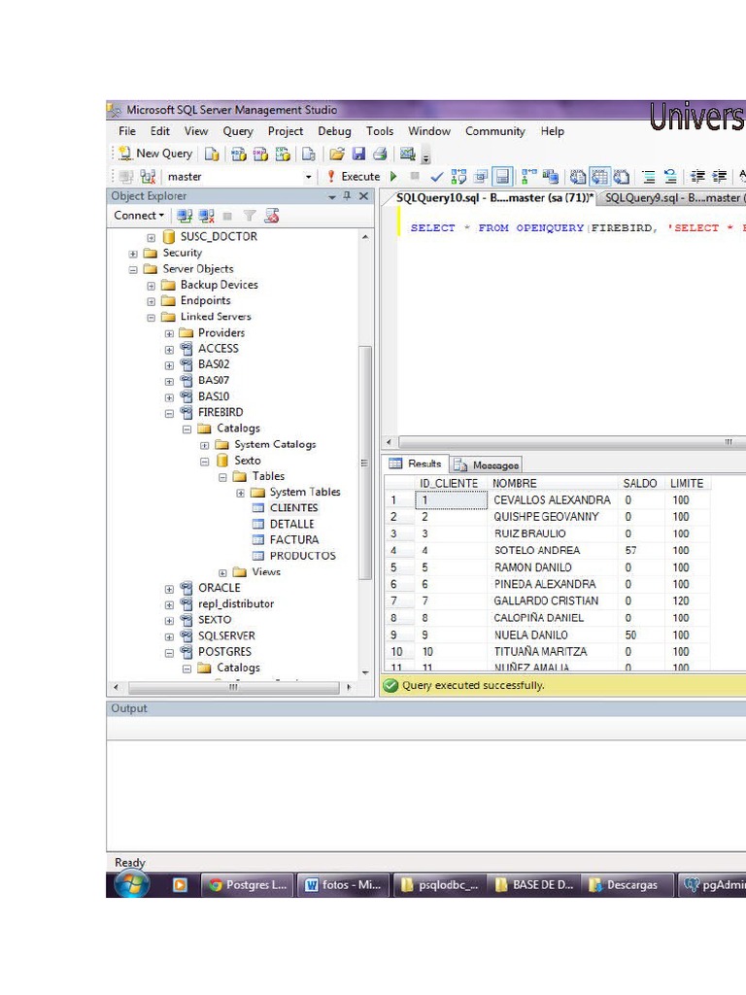
Task: Click the Disconnect icon in Object Explorer
Action: coord(206,216)
